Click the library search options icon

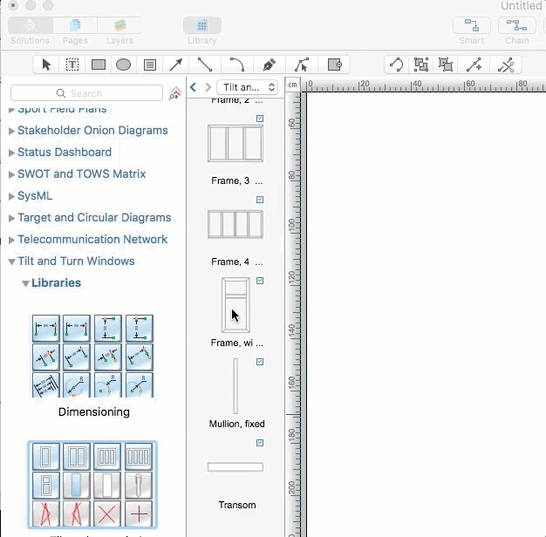click(175, 93)
